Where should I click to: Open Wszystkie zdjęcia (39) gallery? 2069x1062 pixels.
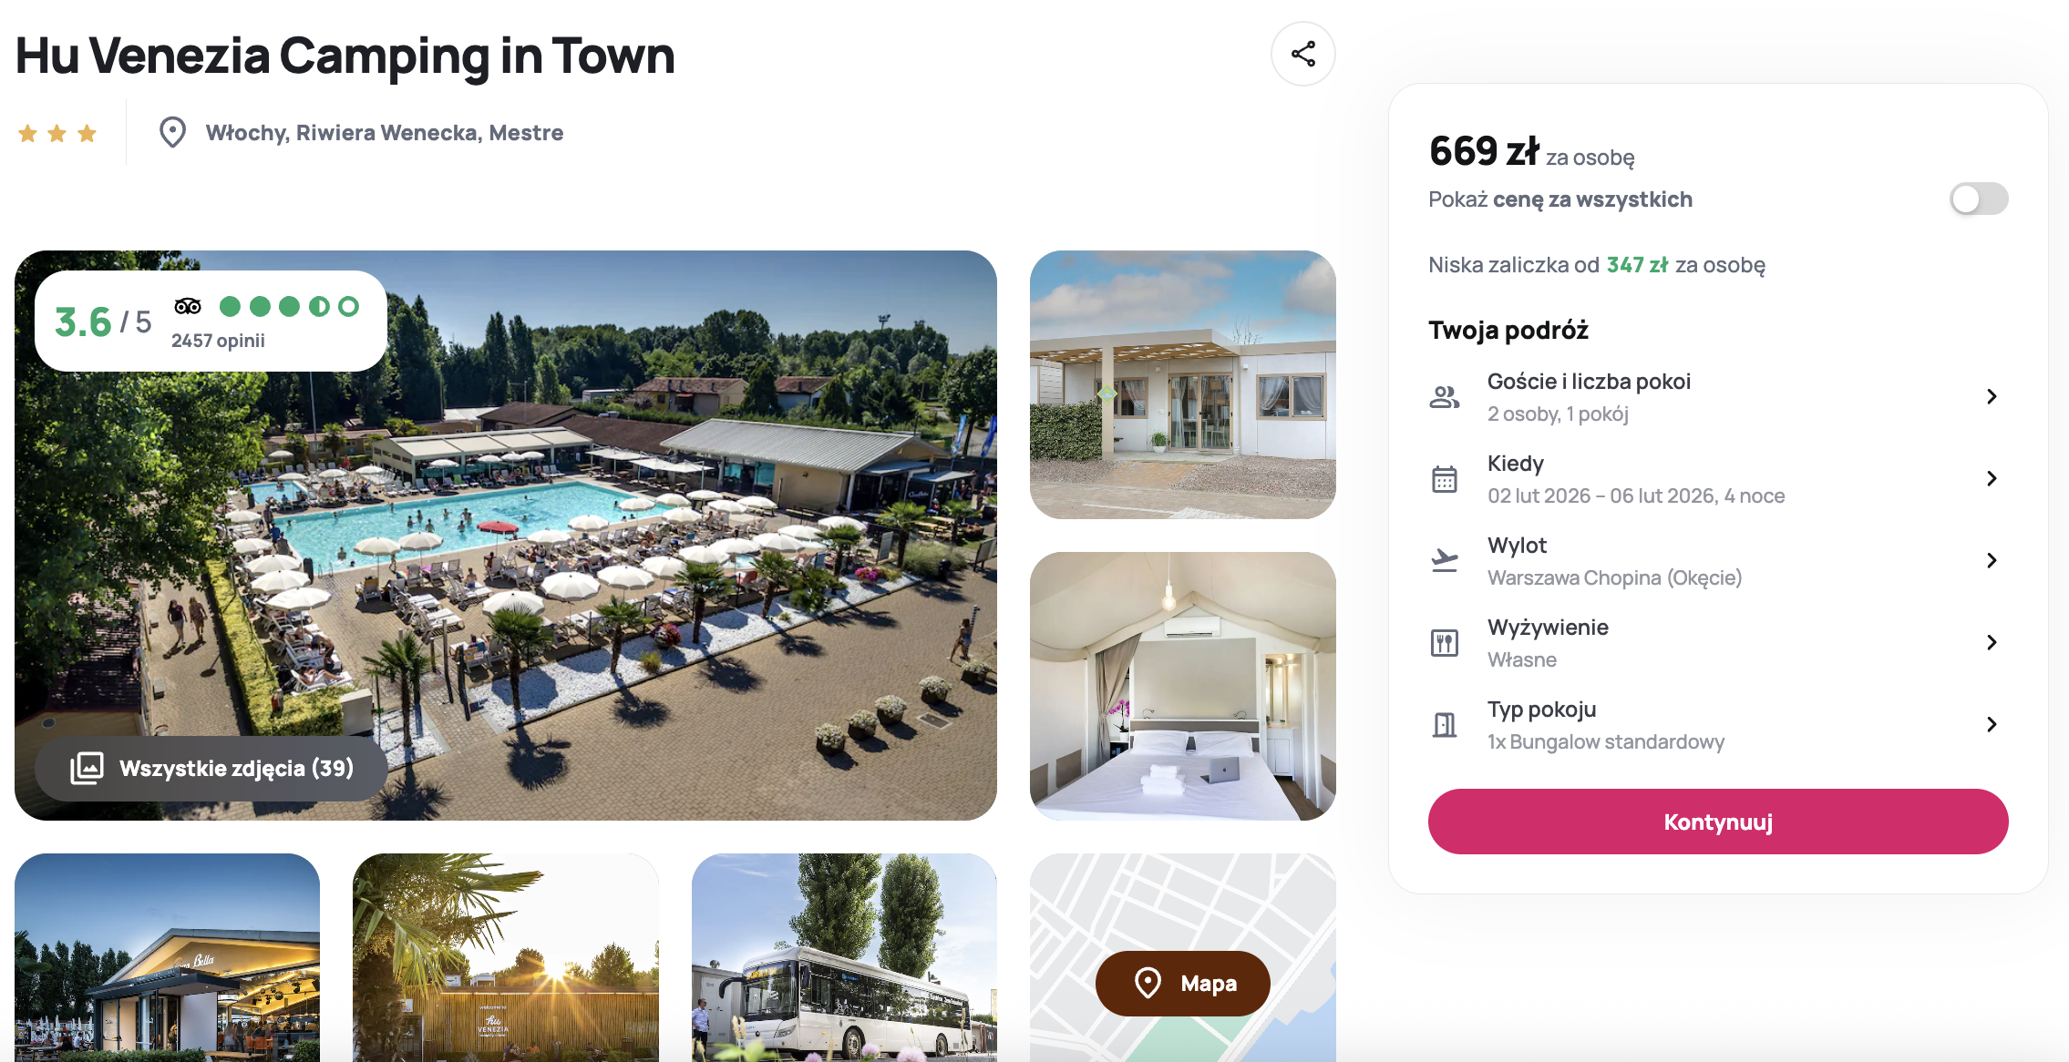click(x=211, y=769)
